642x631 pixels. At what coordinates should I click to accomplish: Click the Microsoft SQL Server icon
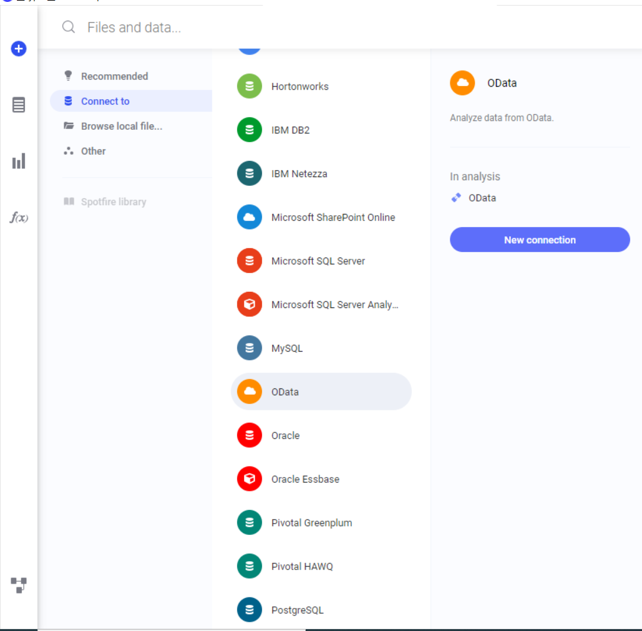tap(250, 261)
